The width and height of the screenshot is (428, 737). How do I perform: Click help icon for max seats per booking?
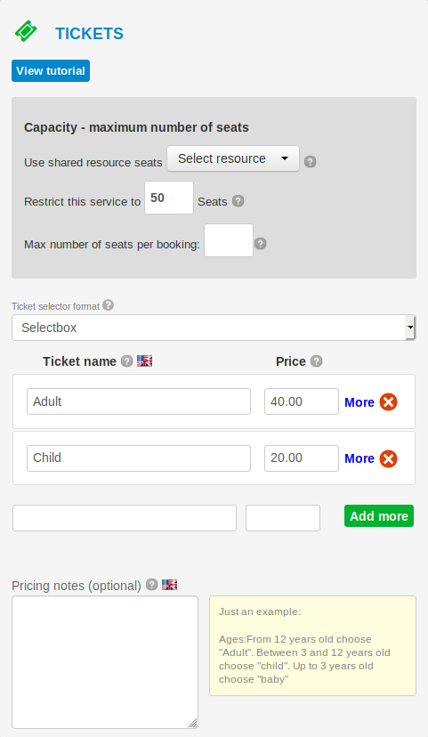click(261, 244)
